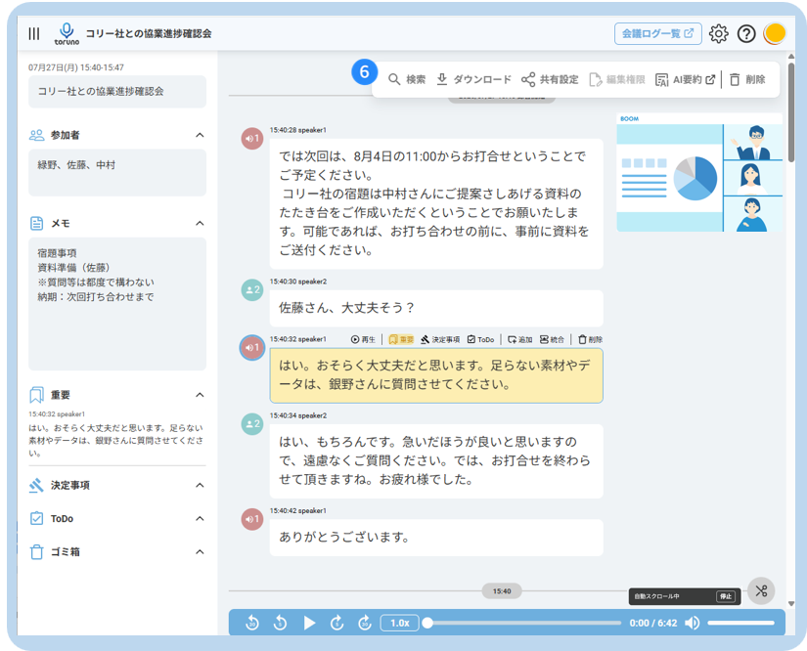Click the ToDo clipboard icon in sidebar

coord(36,518)
